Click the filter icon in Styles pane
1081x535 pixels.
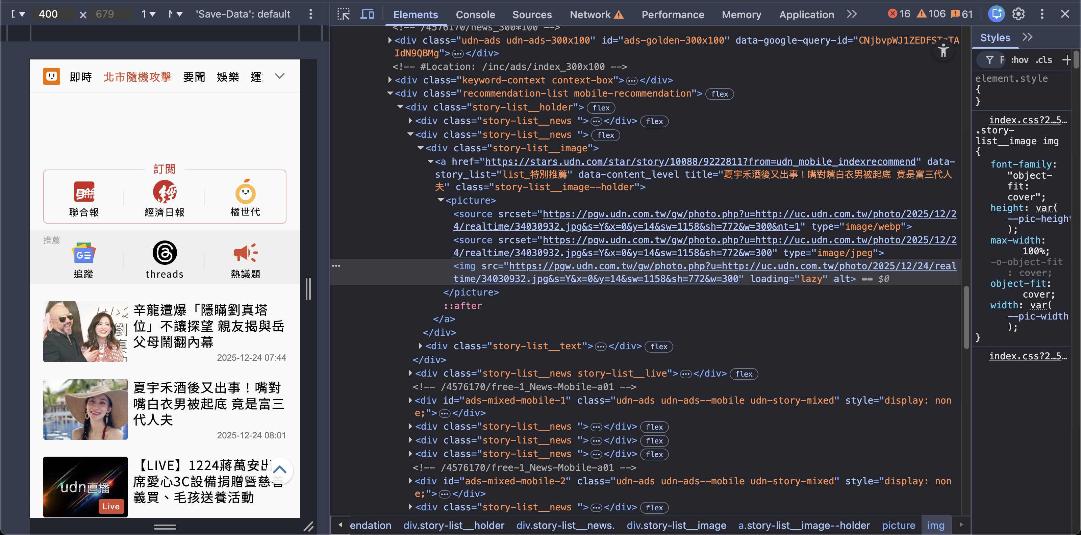[x=989, y=60]
